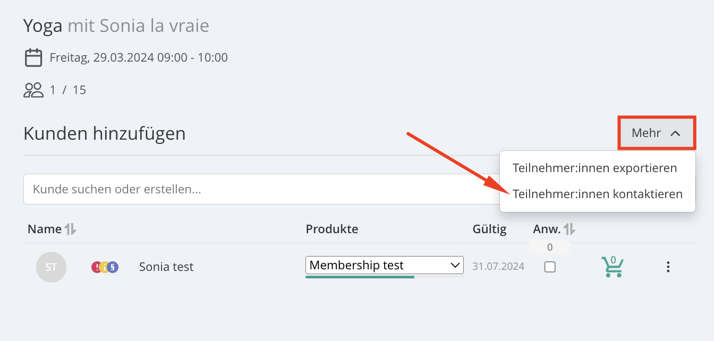
Task: Select Teilnehmer:innen exportieren menu entry
Action: pos(595,168)
